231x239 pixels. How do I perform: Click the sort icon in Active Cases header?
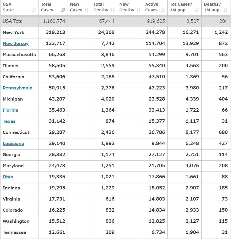pyautogui.click(x=163, y=10)
